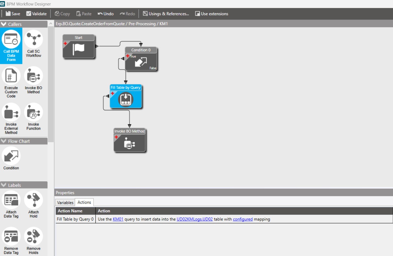Viewport: 393px width, 256px height.
Task: Pick the Execute Custom Code item
Action: [x=11, y=82]
